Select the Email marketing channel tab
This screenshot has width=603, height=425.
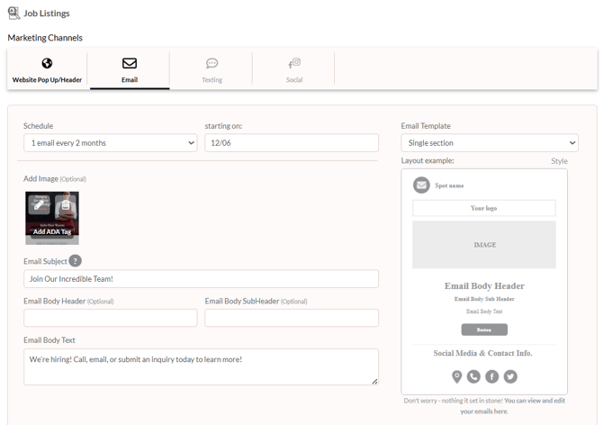pyautogui.click(x=129, y=69)
